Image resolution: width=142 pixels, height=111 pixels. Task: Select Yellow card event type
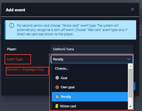pyautogui.click(x=90, y=106)
